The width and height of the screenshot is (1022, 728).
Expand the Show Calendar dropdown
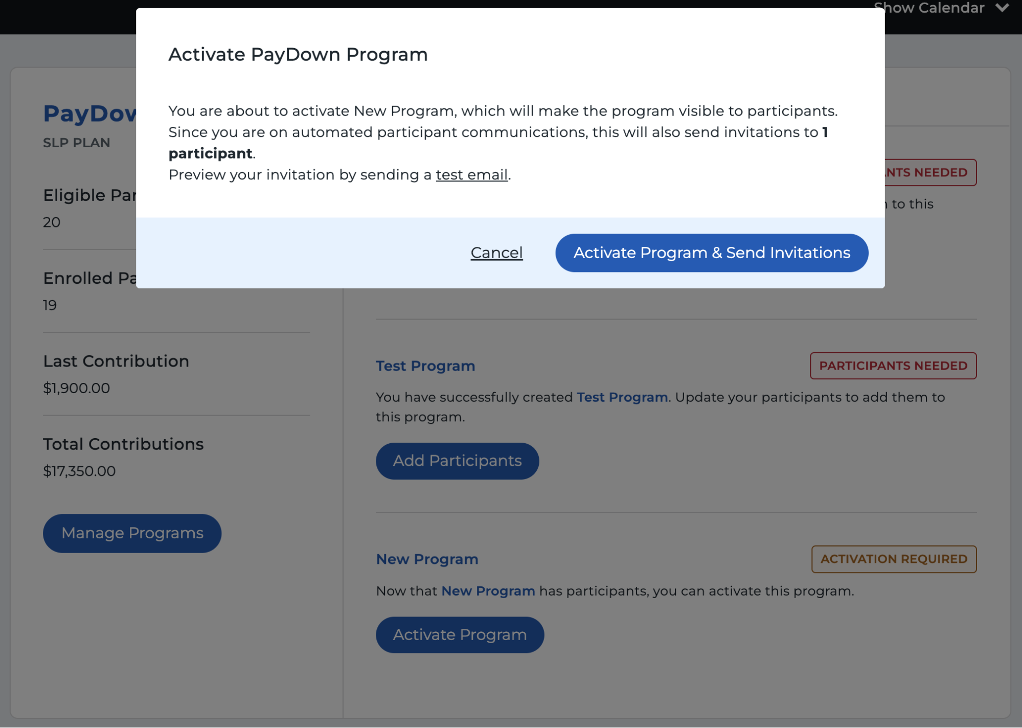coord(941,8)
